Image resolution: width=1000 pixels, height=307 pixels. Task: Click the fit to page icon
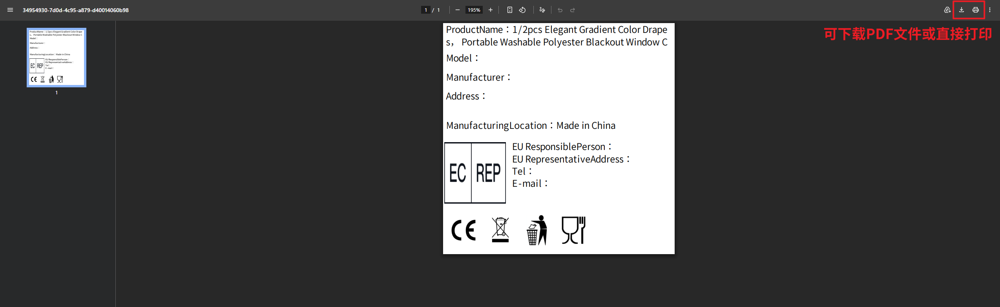coord(509,10)
